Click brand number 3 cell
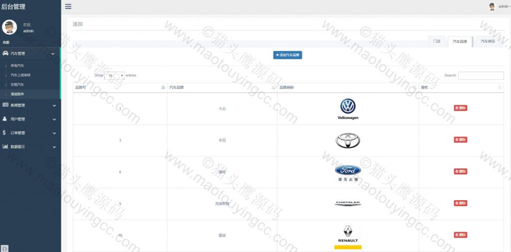This screenshot has width=511, height=252. (x=120, y=140)
